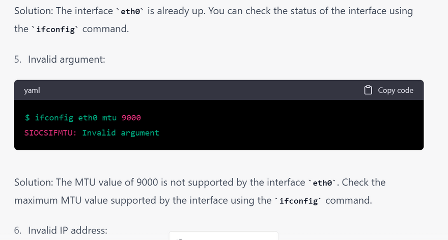Click the '6. Invalid IP address:' heading
Image resolution: width=448 pixels, height=240 pixels.
[61, 230]
